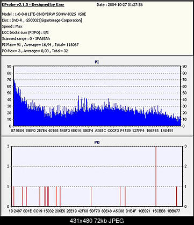This screenshot has height=225, width=194.
Task: Click the PI chart title
Action: click(x=97, y=62)
